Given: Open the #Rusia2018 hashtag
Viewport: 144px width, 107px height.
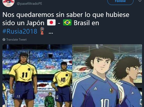Looking at the screenshot, I should tap(20, 31).
